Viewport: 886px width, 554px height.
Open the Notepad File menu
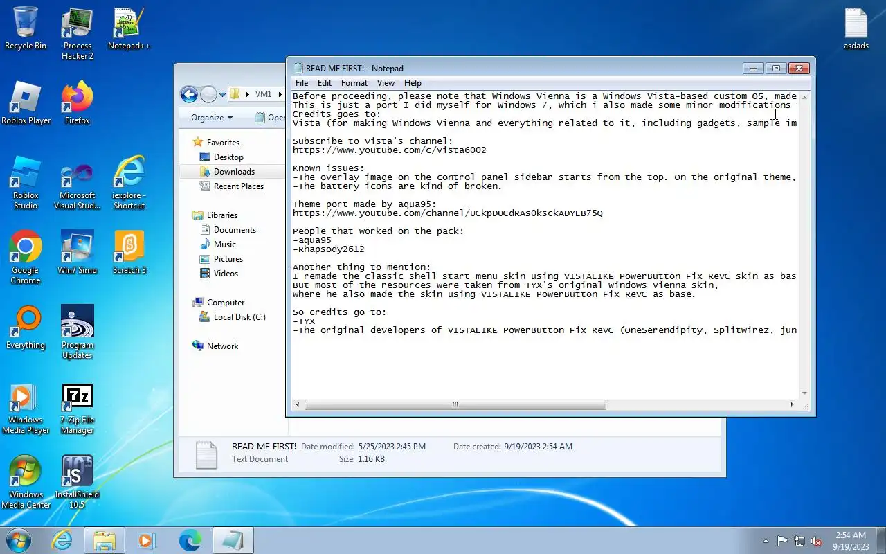pos(302,83)
